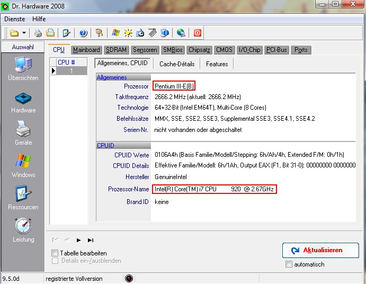Click the printer toolbar icon
The width and height of the screenshot is (366, 284).
38,33
